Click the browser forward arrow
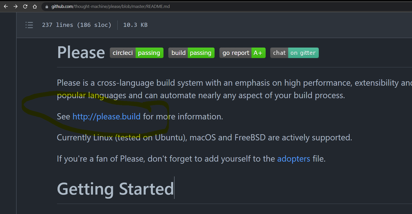 (x=15, y=6)
